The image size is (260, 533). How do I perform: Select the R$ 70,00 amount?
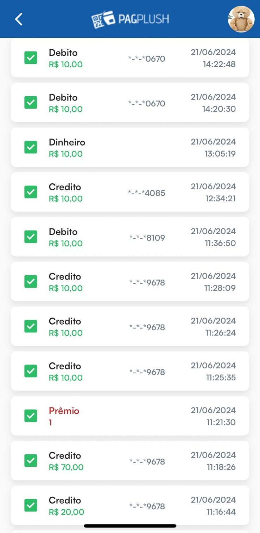[x=66, y=467]
